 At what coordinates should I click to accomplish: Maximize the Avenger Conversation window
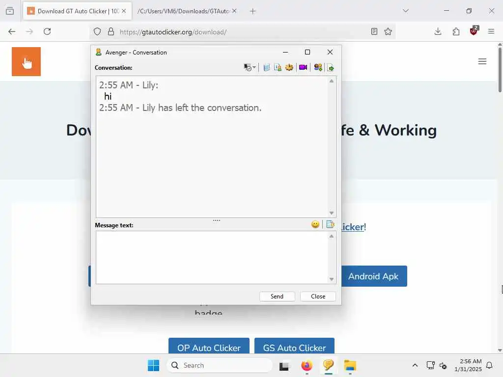(x=307, y=52)
